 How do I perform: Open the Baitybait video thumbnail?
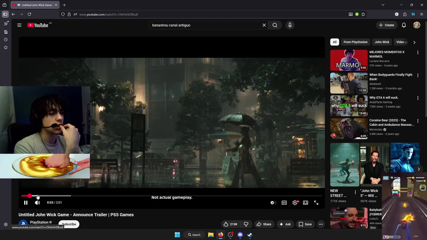click(349, 218)
